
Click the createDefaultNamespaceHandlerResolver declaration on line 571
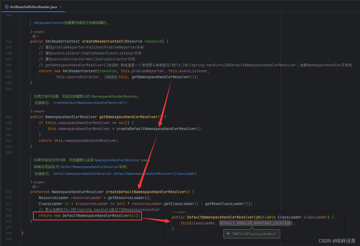pos(146,192)
